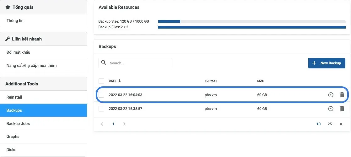Go to previous page arrow
Screen dimensions: 351x157
pos(102,124)
